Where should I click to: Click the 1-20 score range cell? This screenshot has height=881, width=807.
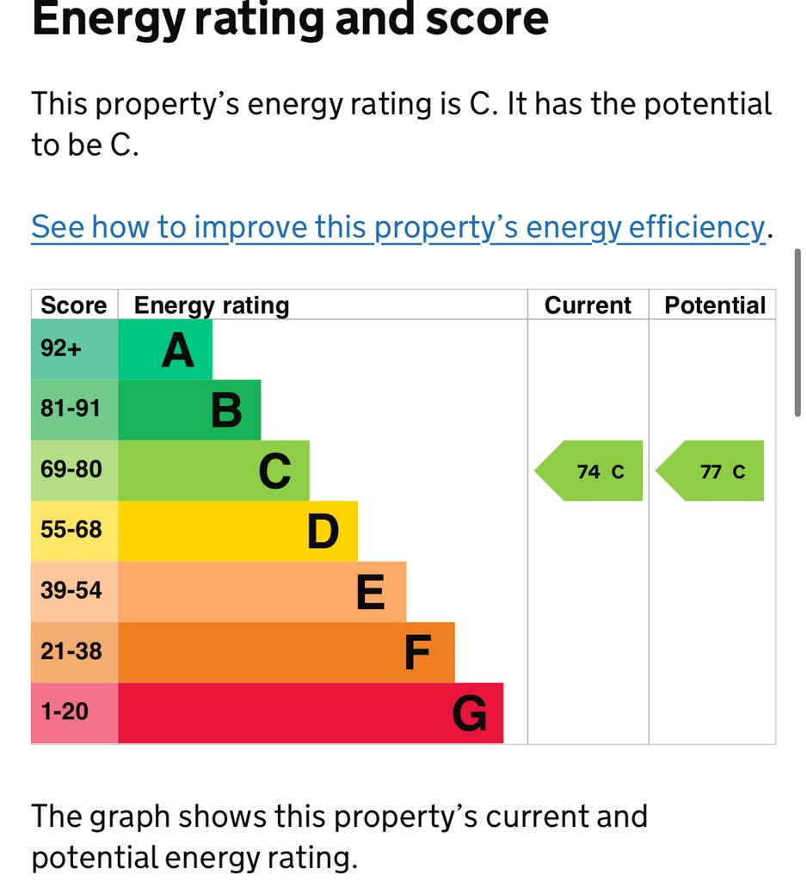(x=75, y=713)
